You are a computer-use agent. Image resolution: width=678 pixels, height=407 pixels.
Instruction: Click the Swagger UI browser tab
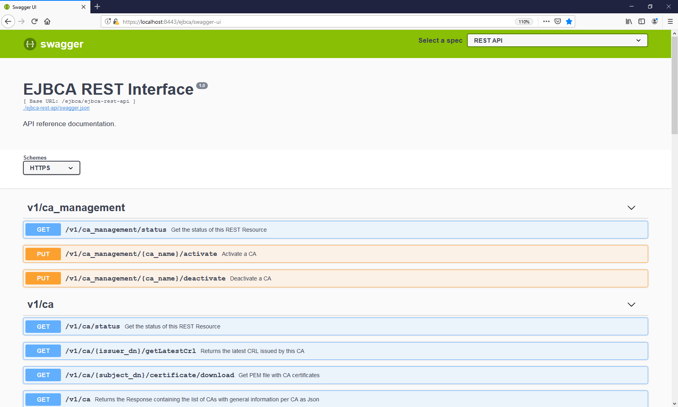coord(40,7)
